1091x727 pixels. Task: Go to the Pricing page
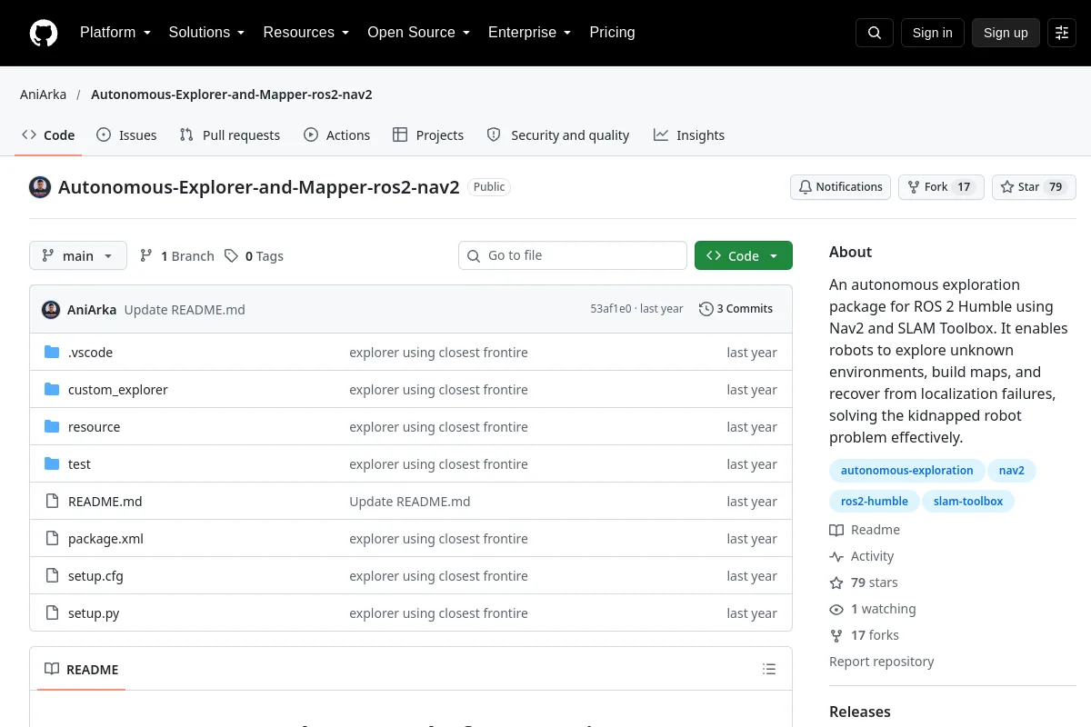point(612,33)
